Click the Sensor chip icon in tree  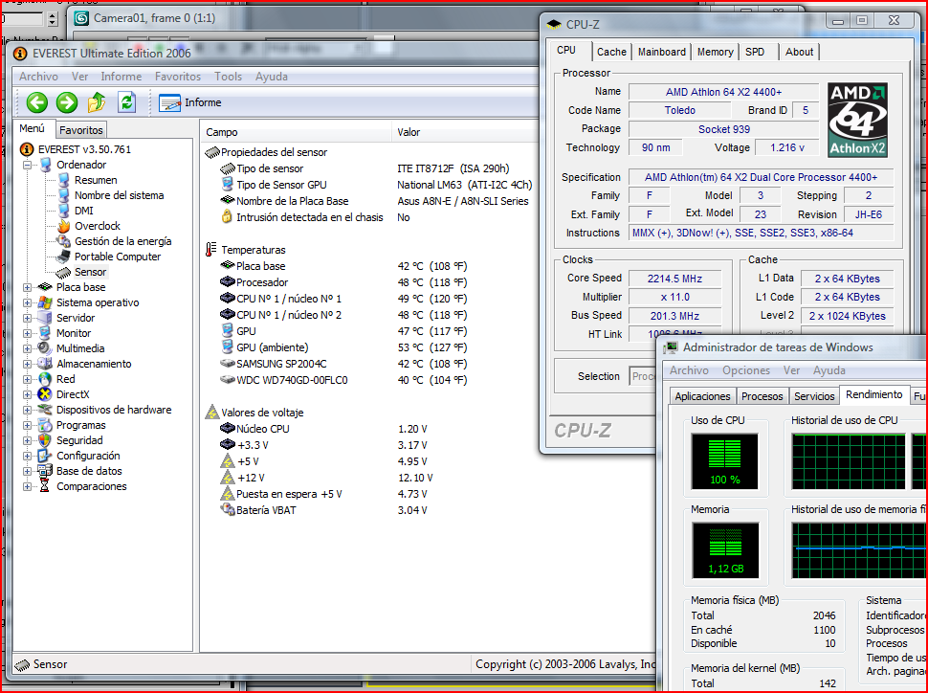click(64, 273)
